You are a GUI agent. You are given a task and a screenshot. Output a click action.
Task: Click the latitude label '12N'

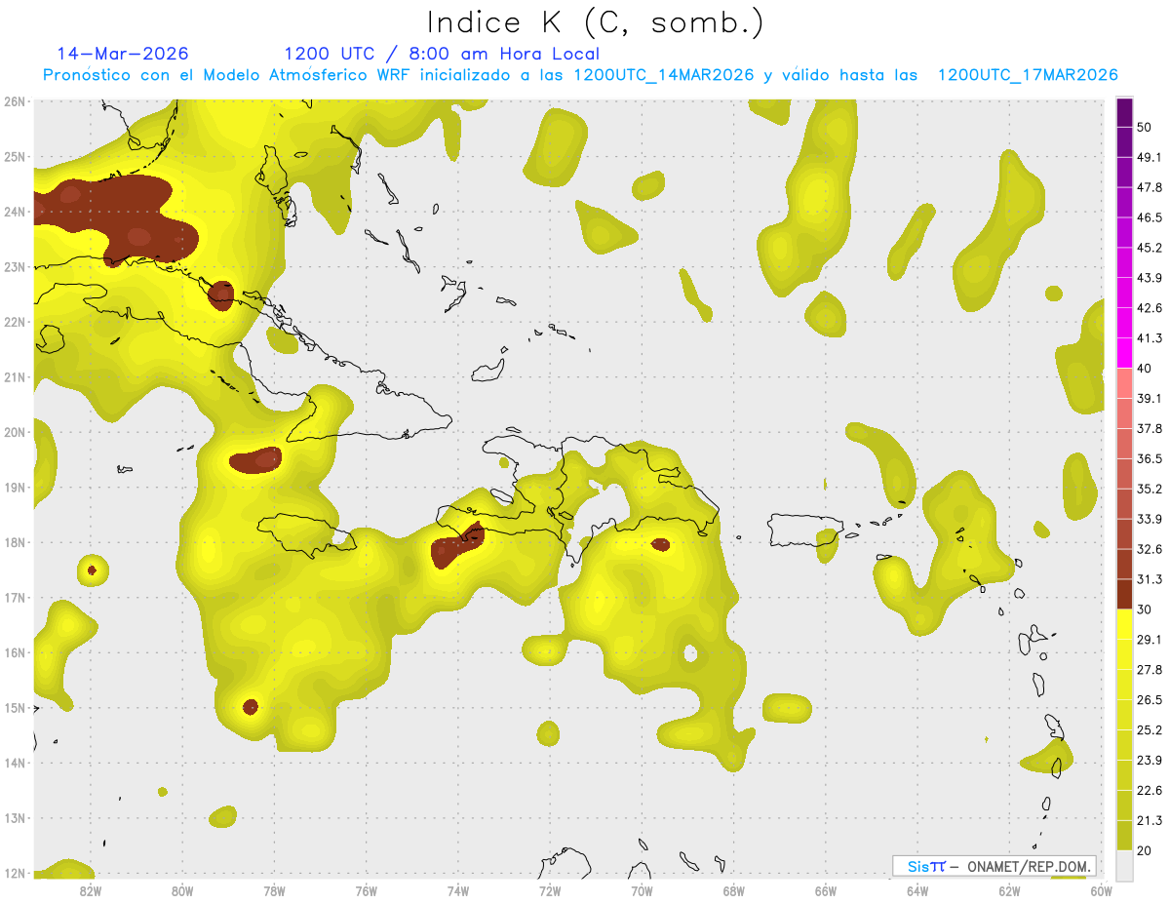point(15,873)
